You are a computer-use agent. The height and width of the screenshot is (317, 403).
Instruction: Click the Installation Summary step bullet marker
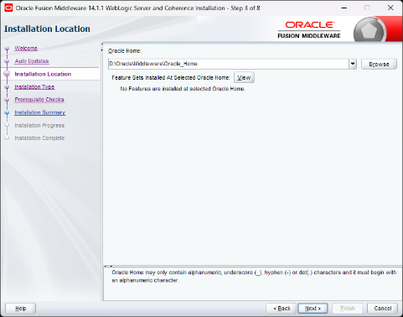tap(7, 112)
